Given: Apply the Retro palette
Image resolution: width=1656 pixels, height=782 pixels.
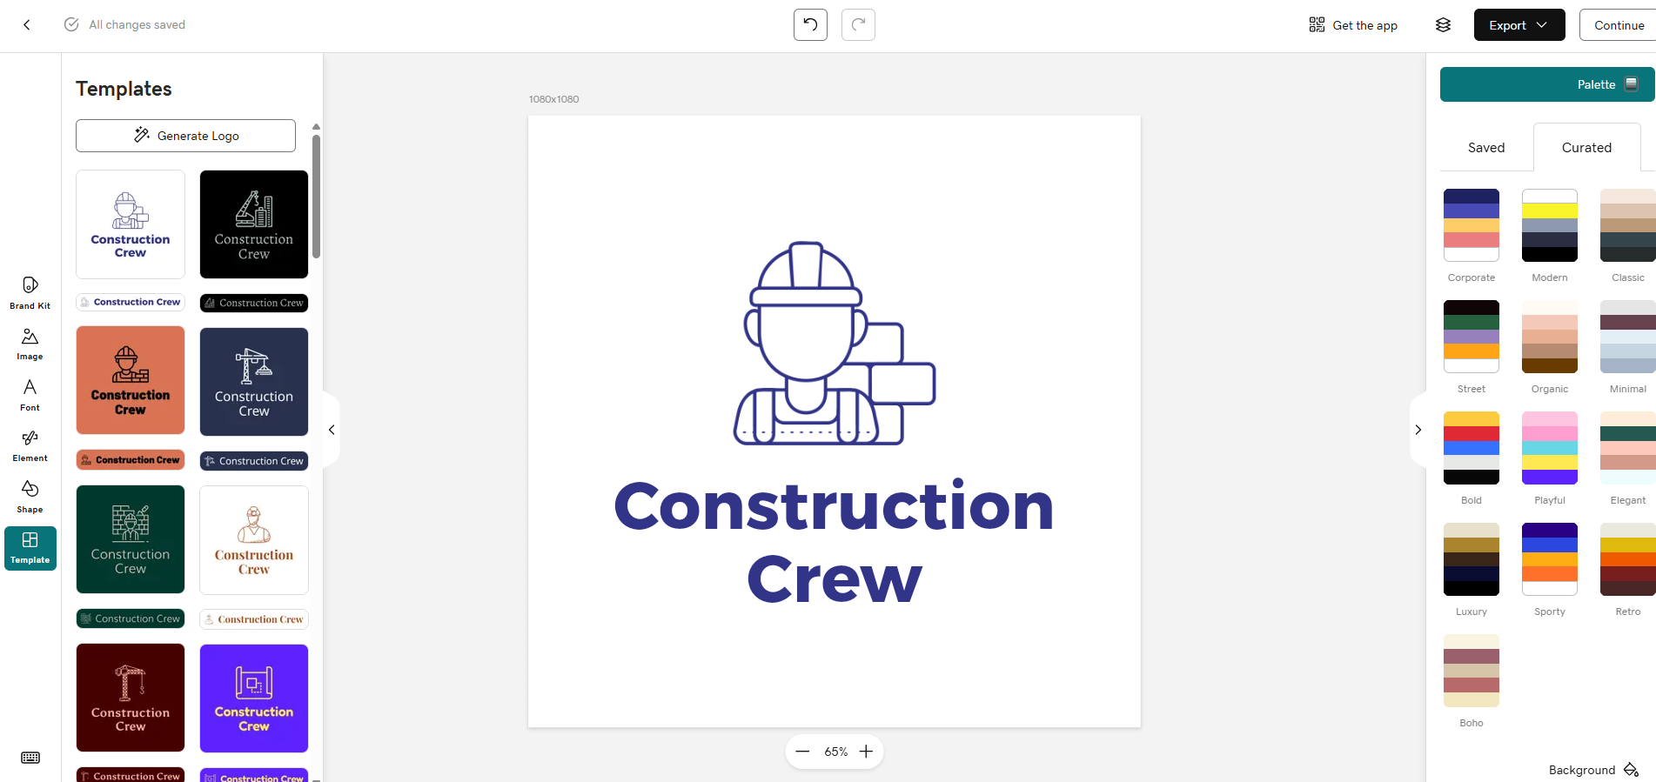Looking at the screenshot, I should pyautogui.click(x=1628, y=559).
